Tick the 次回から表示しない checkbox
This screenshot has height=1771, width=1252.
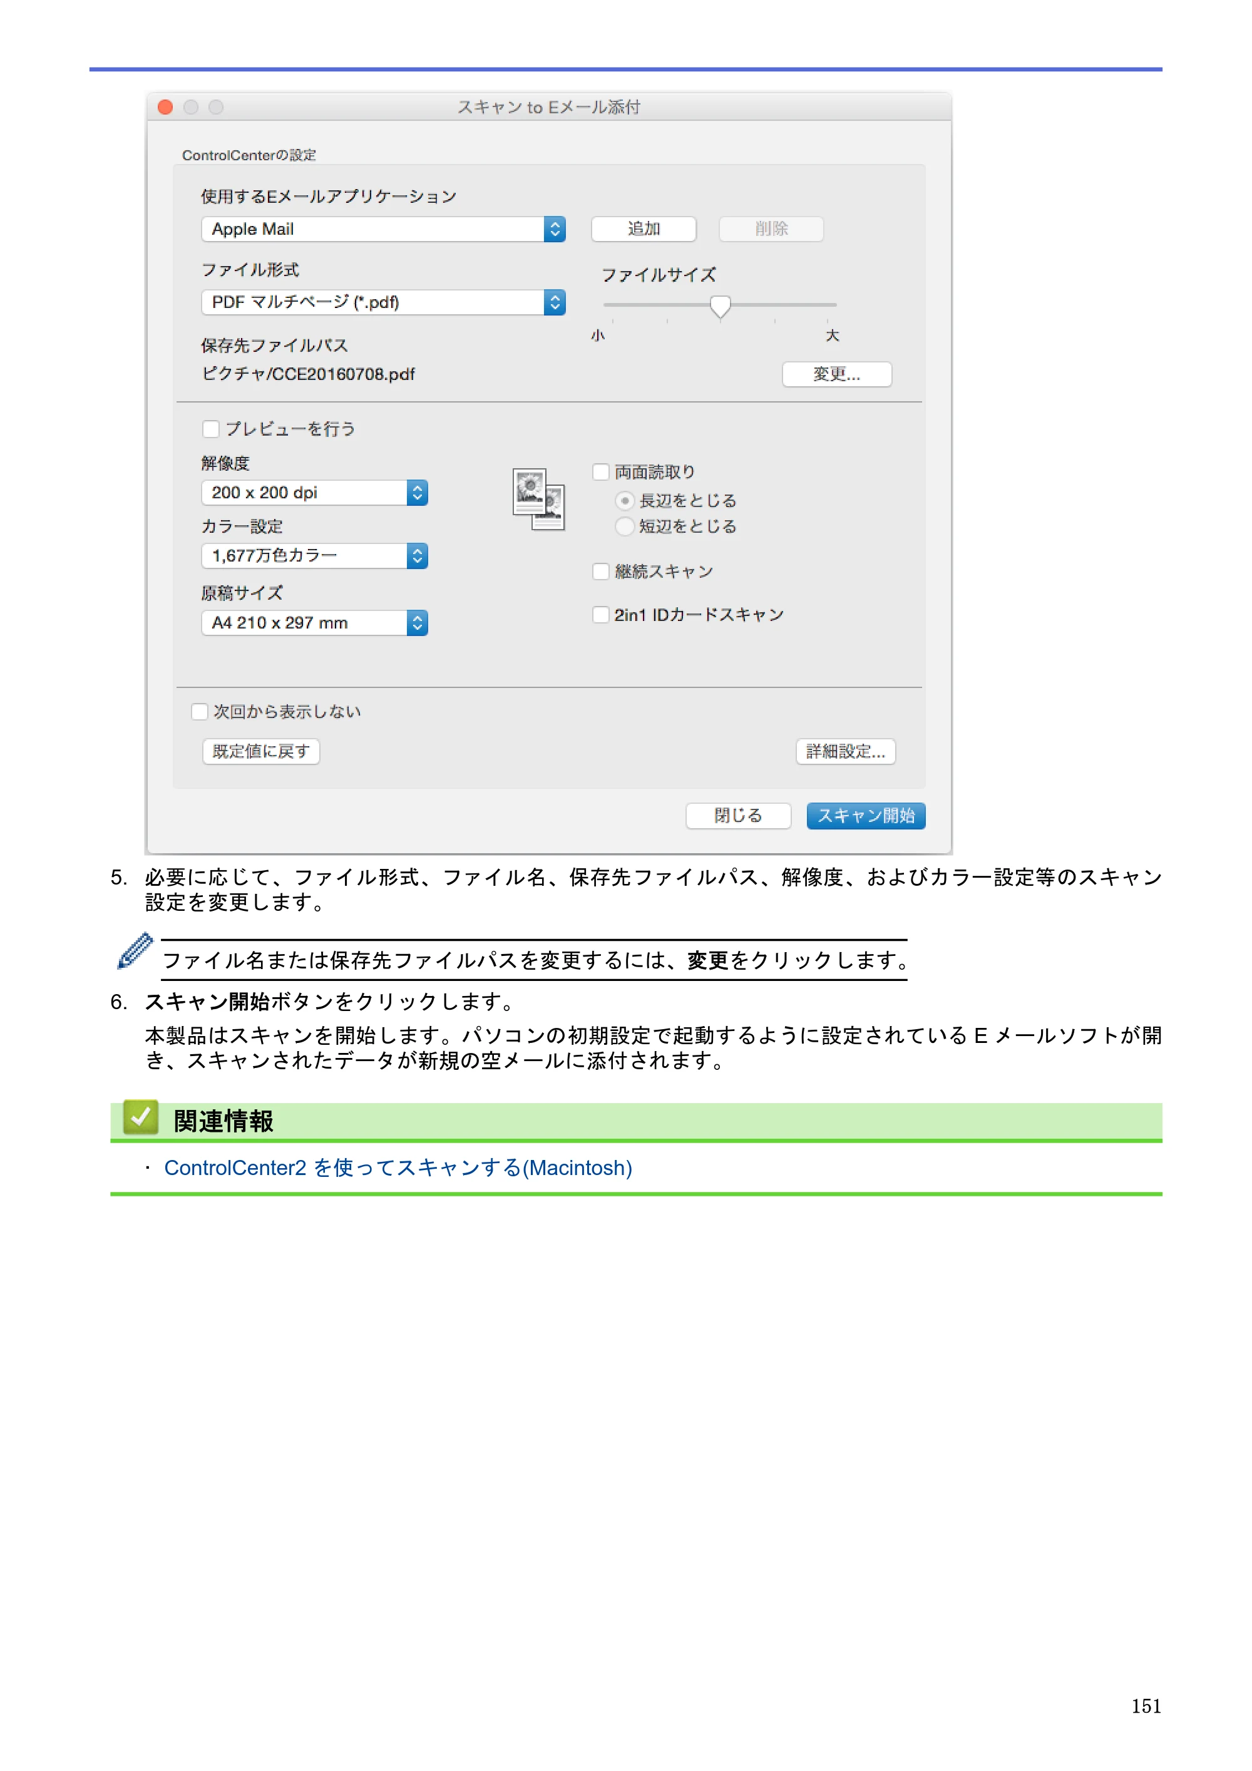tap(199, 711)
